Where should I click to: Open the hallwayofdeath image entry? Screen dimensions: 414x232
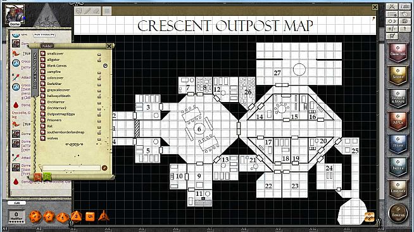pos(59,96)
